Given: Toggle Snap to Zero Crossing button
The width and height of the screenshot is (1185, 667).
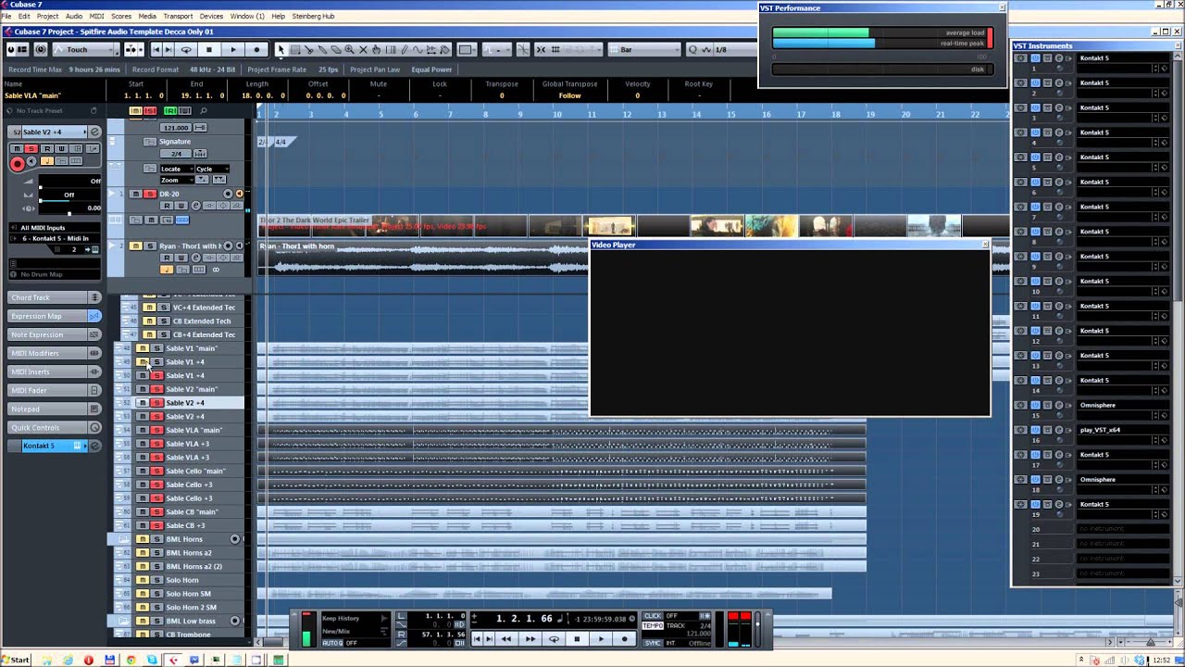Looking at the screenshot, I should coord(523,49).
